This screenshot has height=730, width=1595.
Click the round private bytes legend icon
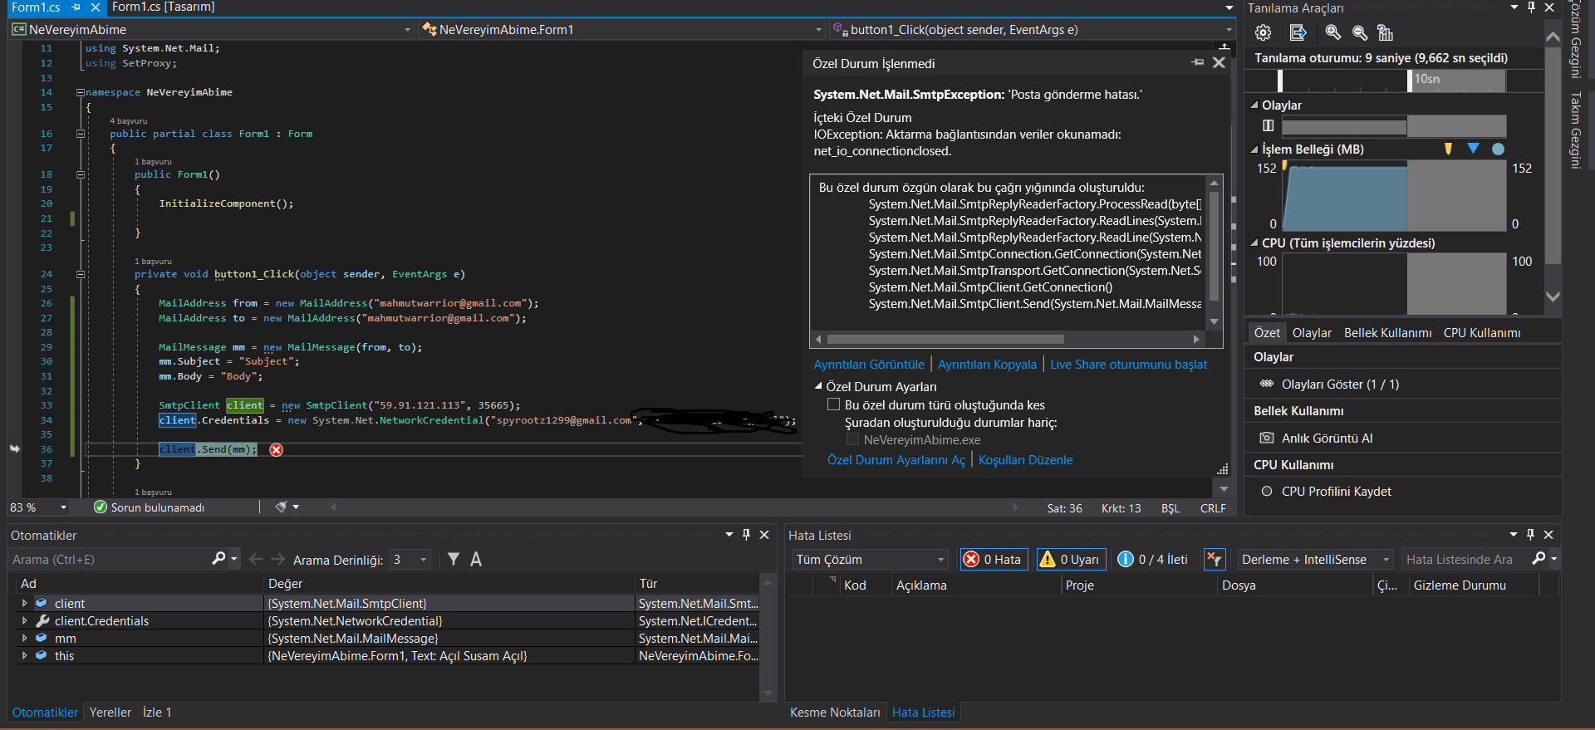(x=1498, y=149)
